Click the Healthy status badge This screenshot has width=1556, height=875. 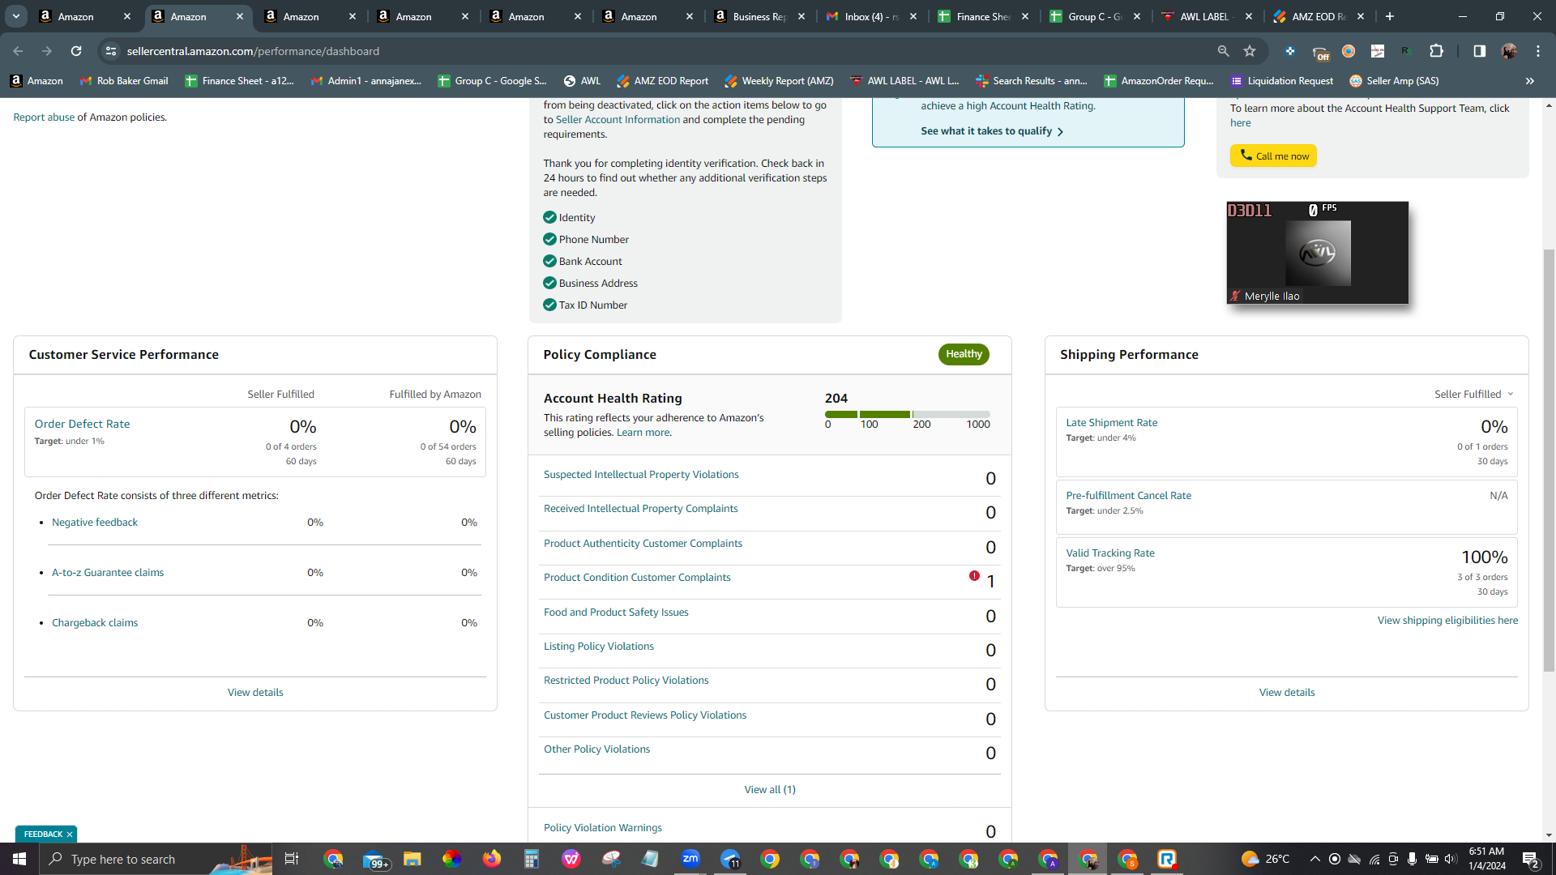click(964, 354)
